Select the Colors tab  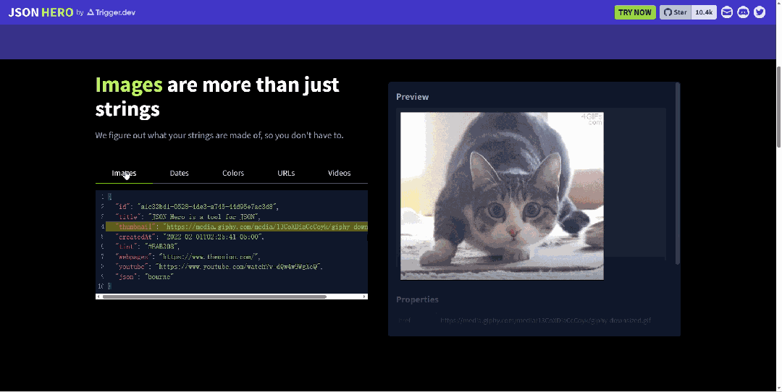233,173
